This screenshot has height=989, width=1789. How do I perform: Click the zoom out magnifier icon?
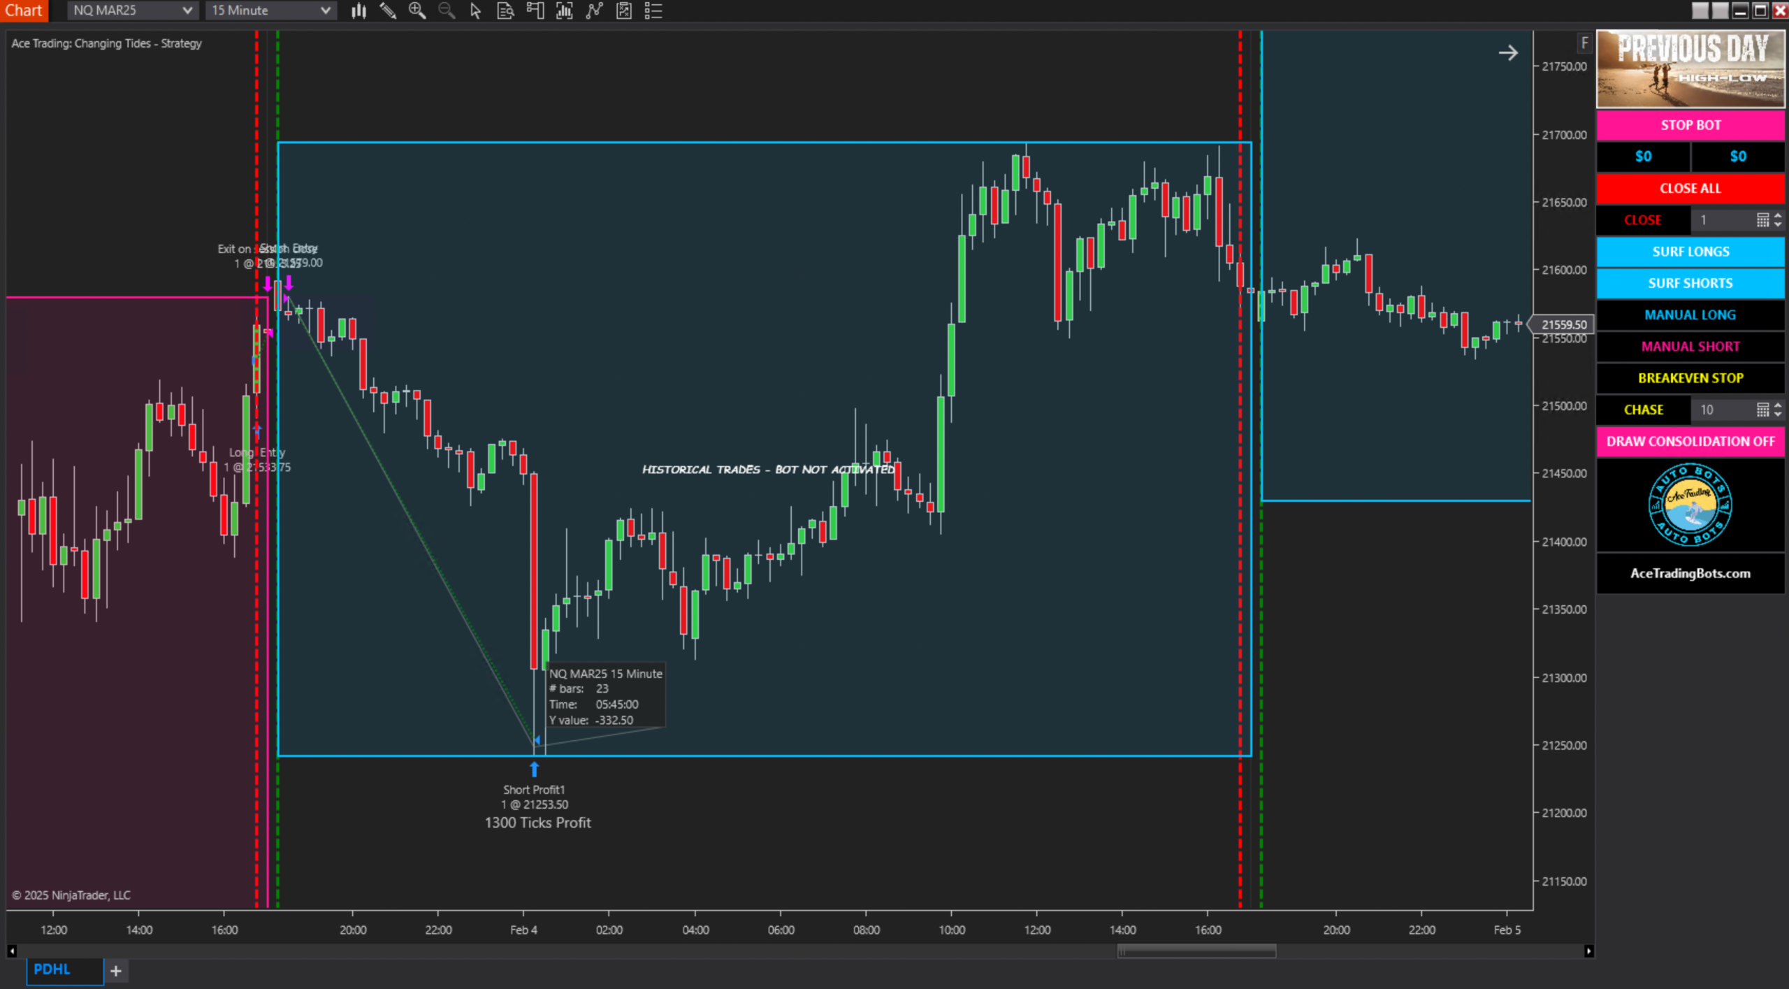click(447, 10)
